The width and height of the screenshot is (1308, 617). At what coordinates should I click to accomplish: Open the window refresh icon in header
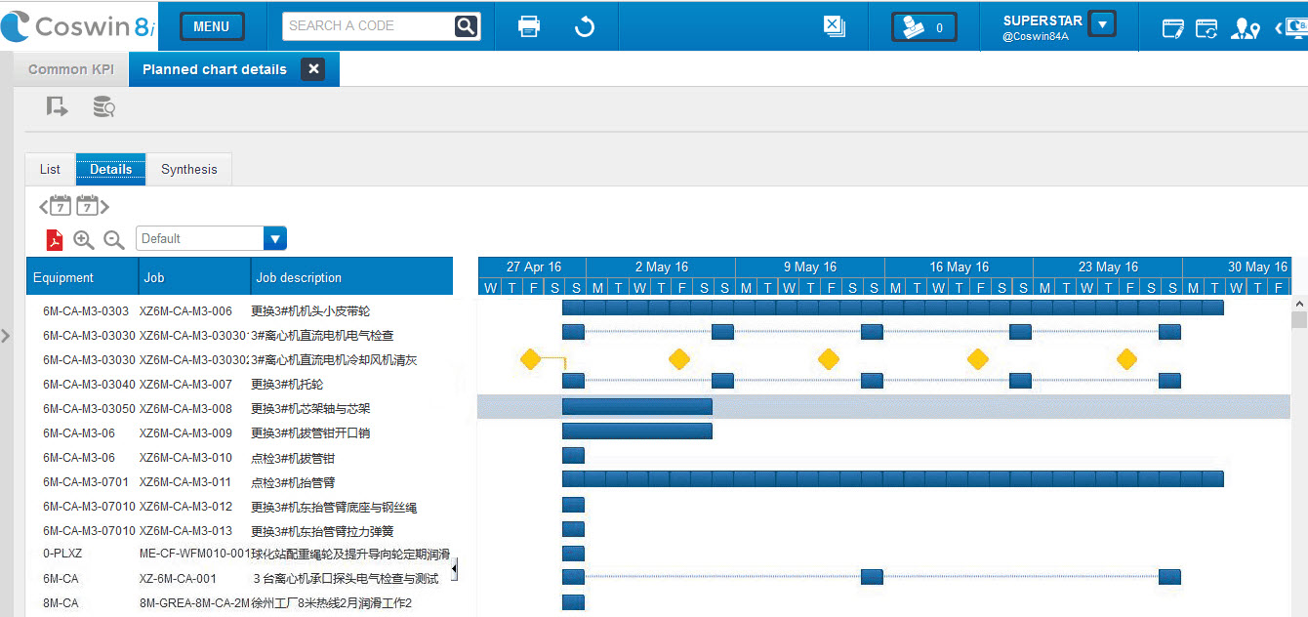pyautogui.click(x=1207, y=28)
